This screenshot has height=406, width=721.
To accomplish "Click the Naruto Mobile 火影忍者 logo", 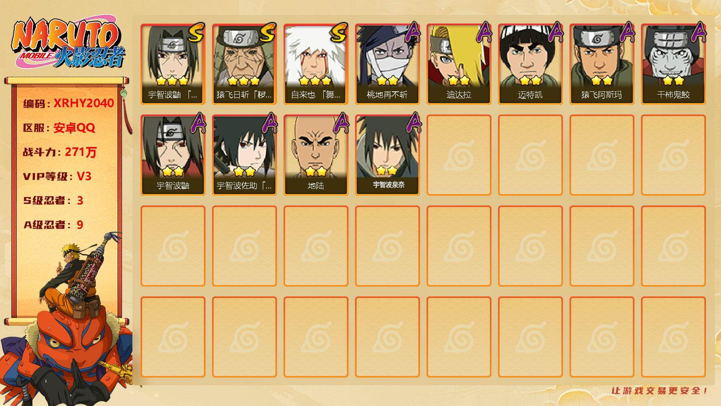I will click(x=68, y=44).
